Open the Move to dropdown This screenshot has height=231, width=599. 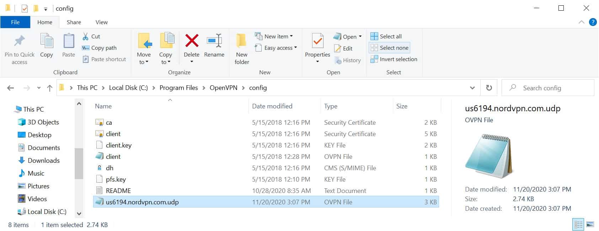pyautogui.click(x=144, y=58)
